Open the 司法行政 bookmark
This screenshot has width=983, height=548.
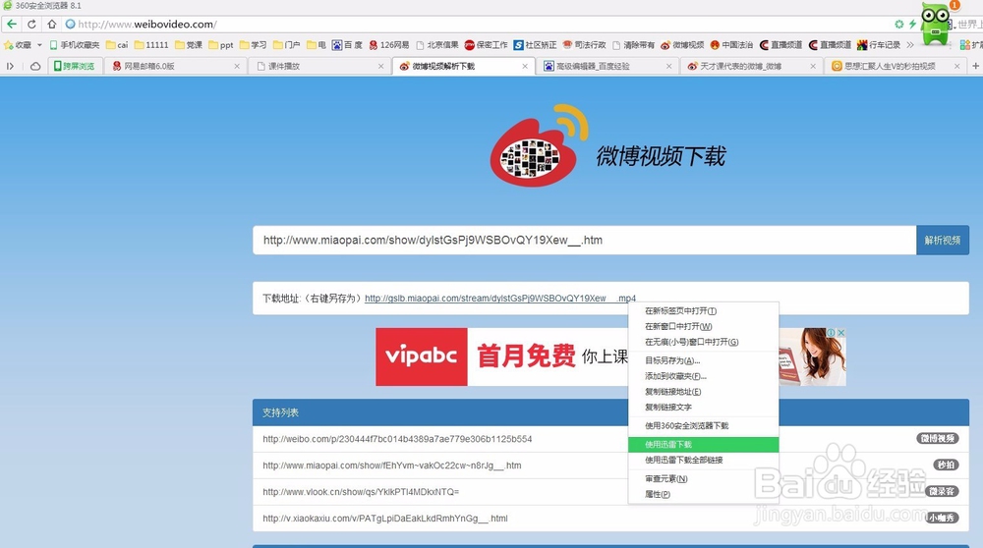(584, 45)
